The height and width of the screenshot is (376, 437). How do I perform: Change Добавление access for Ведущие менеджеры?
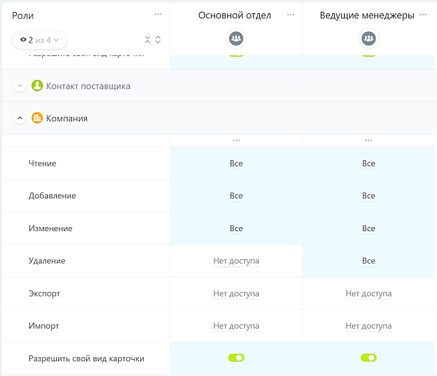[368, 196]
